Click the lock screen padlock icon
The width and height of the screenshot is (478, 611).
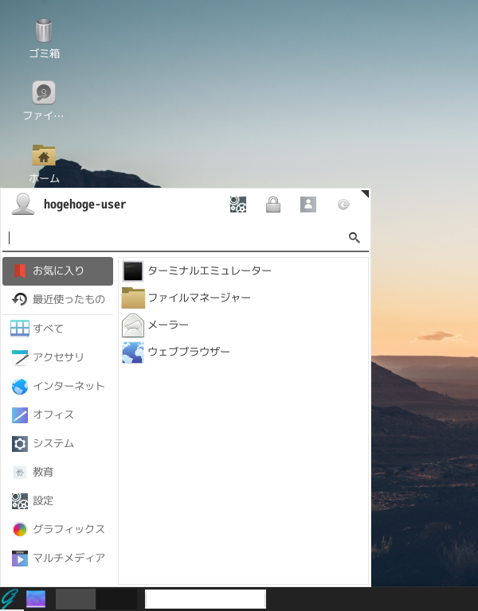273,204
